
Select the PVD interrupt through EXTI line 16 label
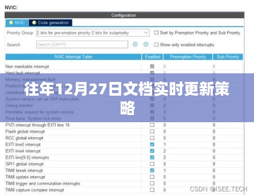(38, 125)
